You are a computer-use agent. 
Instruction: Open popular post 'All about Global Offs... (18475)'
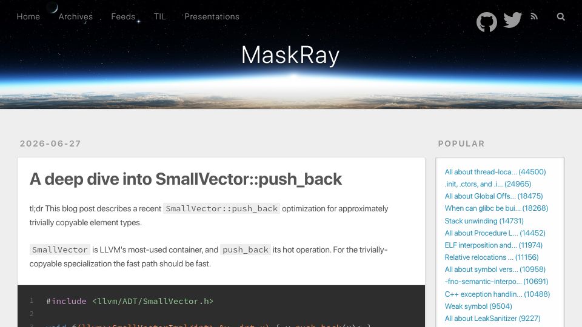[x=493, y=196]
